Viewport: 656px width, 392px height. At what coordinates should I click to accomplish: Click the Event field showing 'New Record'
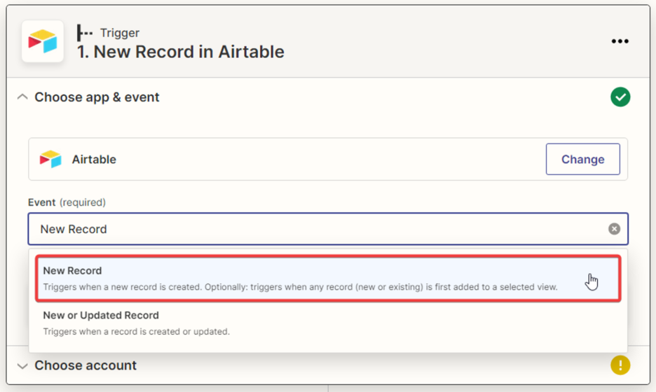[315, 229]
